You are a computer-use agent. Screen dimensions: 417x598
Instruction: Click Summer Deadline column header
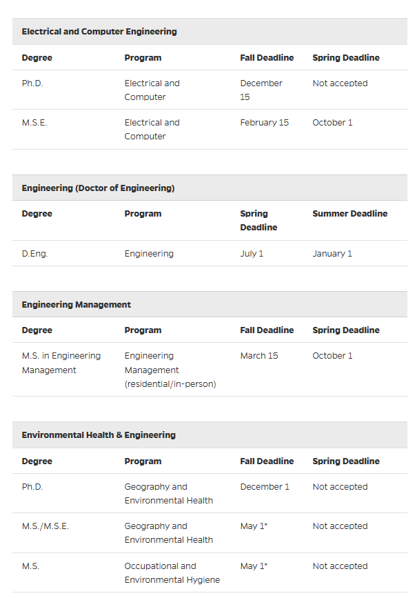(349, 214)
